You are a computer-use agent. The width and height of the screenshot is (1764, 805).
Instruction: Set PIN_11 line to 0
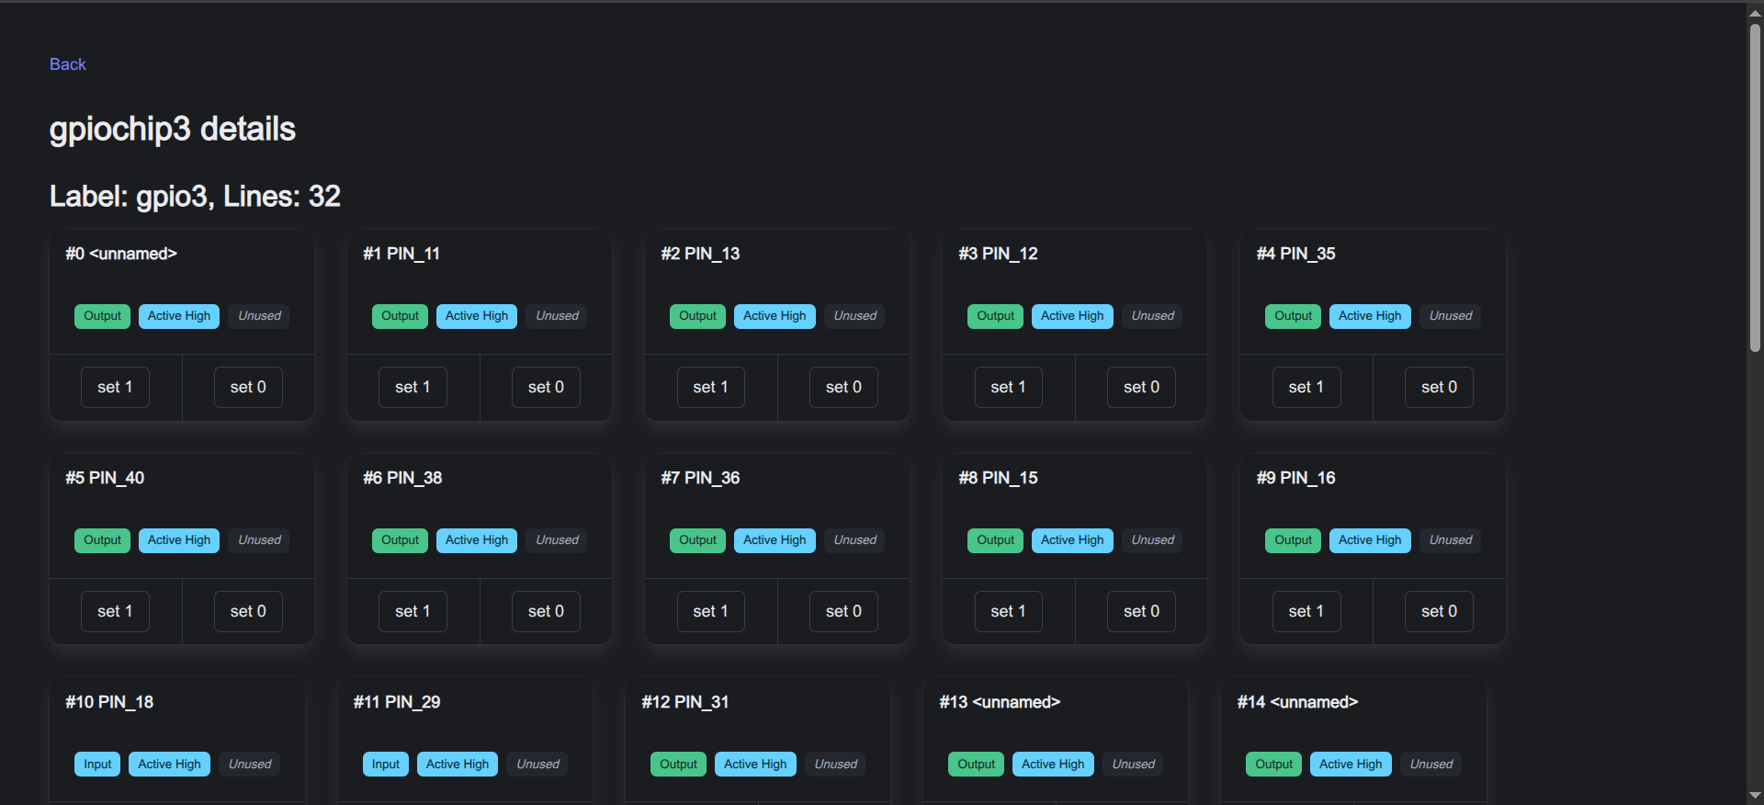[546, 387]
